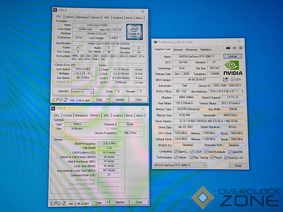283x212 pixels.
Task: Open the NVIDIA GeForce RTX 3060 Ti GPU selector
Action: pyautogui.click(x=180, y=165)
